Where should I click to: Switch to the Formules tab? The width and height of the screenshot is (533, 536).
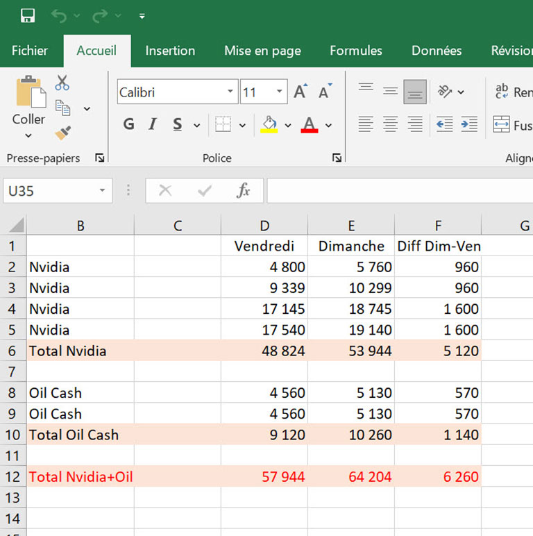[x=356, y=51]
